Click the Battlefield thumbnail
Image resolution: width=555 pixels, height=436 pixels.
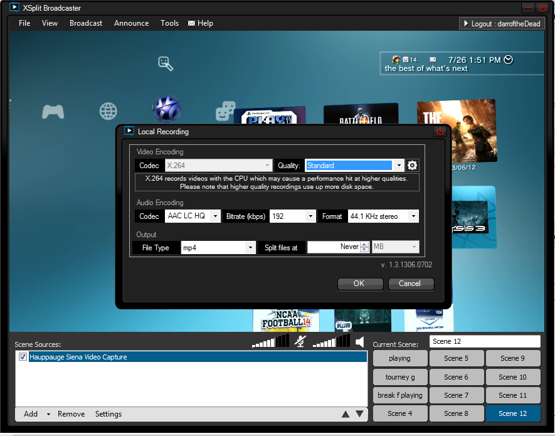pos(361,114)
